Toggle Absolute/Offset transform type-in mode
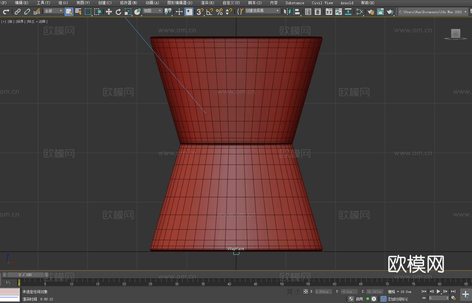Image resolution: width=472 pixels, height=303 pixels. 306,291
